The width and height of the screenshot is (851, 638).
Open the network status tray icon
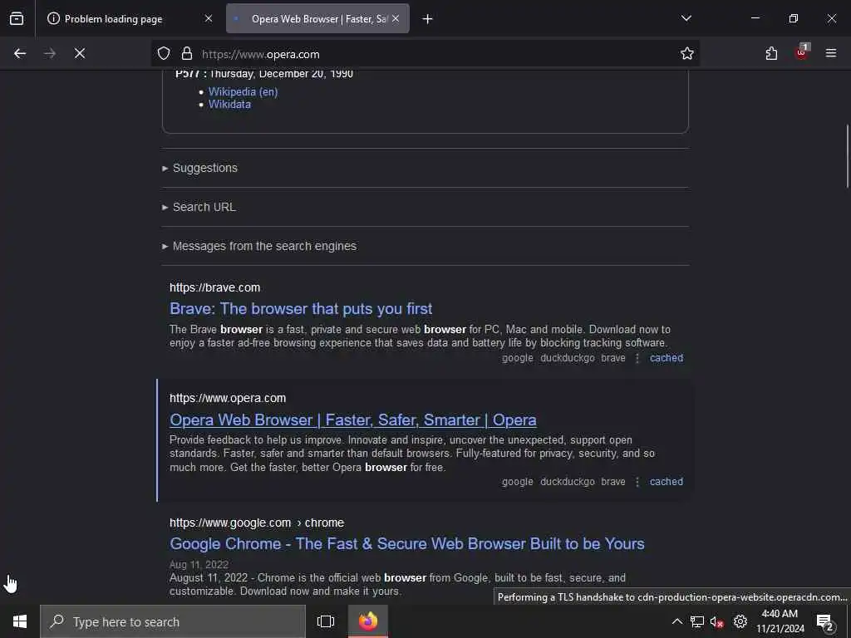click(697, 621)
